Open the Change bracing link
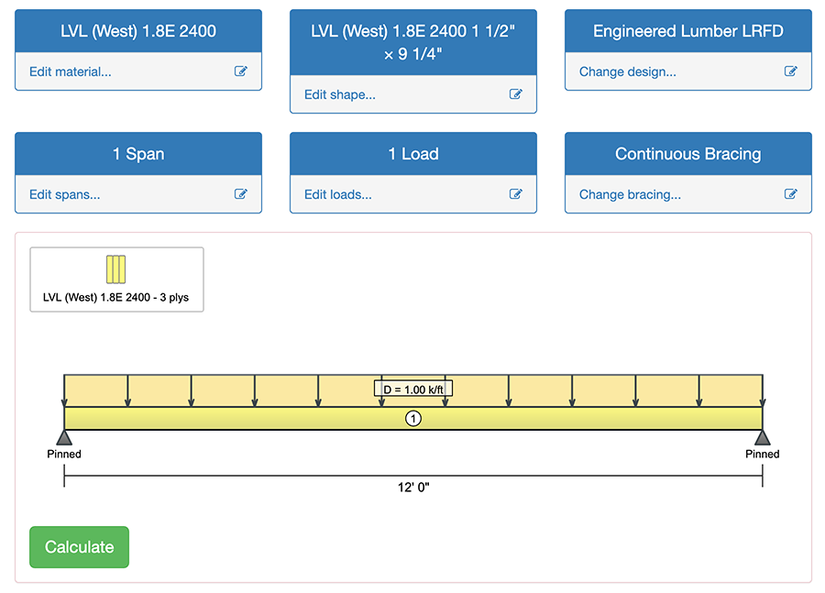The height and width of the screenshot is (593, 825). 630,194
